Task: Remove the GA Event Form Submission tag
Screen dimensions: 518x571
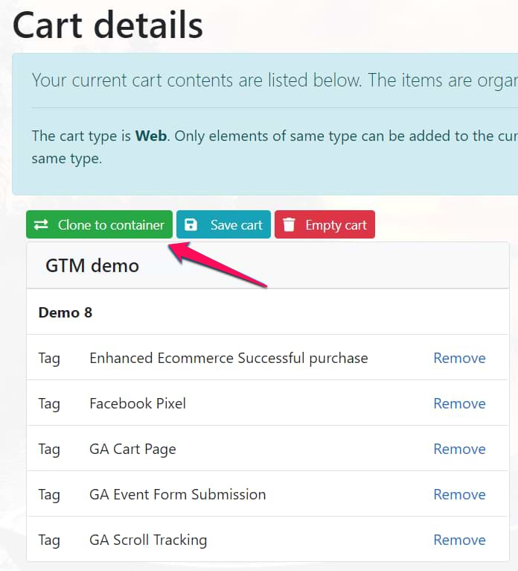Action: click(459, 494)
